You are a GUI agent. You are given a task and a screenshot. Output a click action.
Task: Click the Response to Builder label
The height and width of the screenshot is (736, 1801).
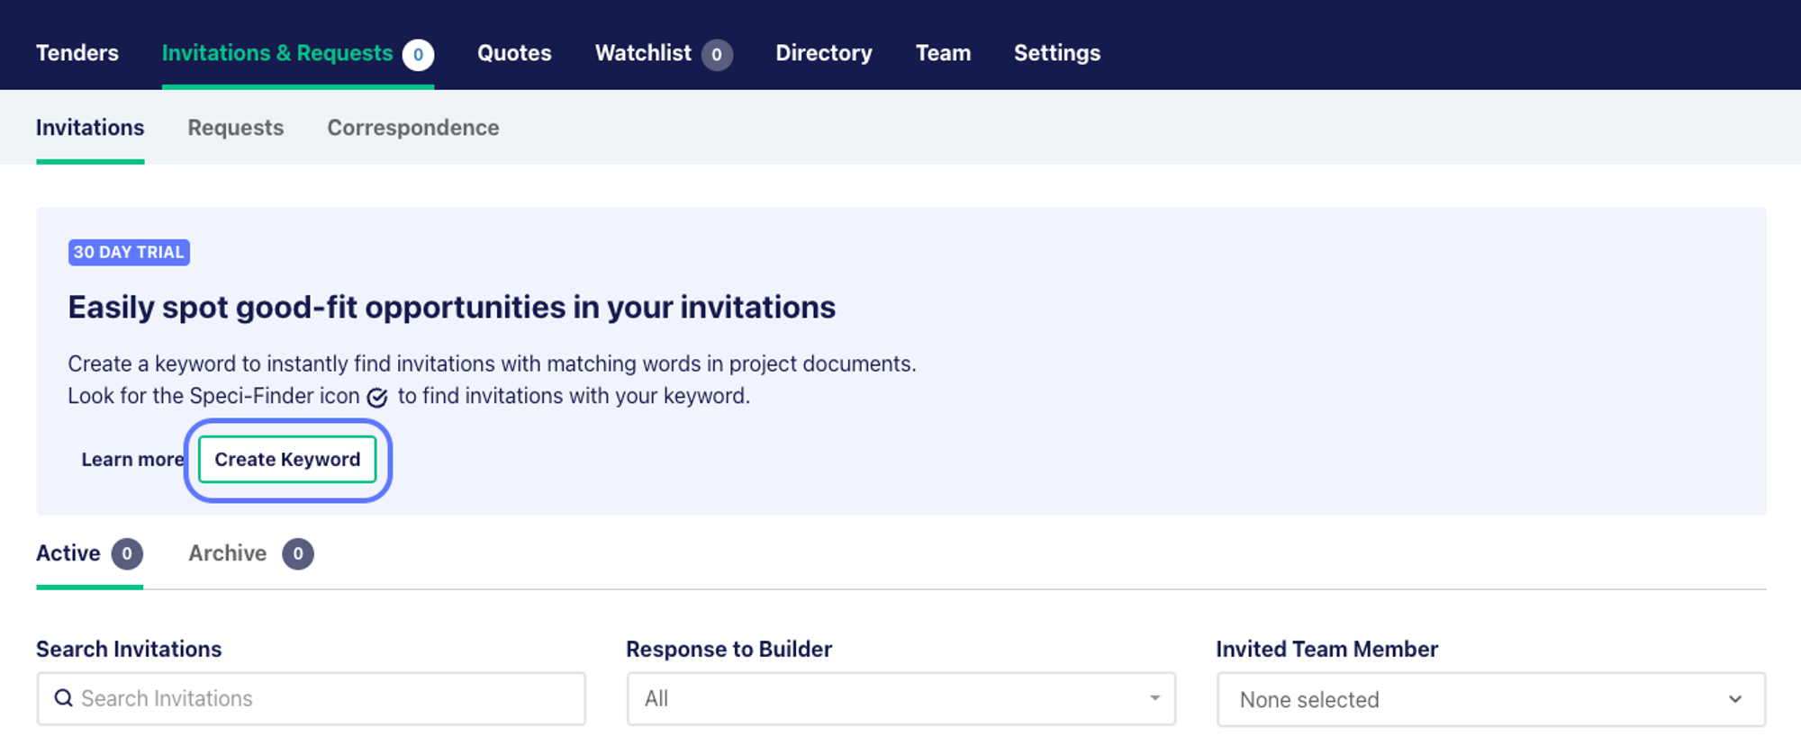click(x=729, y=650)
